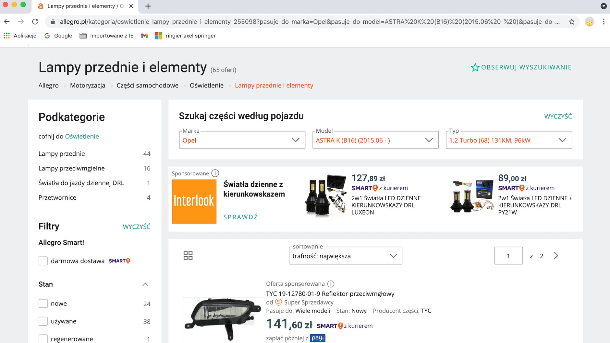Click the site lock icon in address bar
This screenshot has width=610, height=343.
tap(53, 22)
